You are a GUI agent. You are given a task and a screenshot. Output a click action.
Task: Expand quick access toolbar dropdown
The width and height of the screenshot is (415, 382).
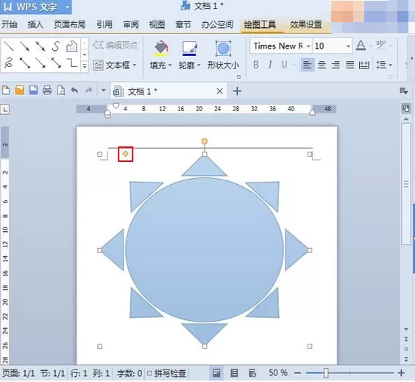[x=104, y=91]
